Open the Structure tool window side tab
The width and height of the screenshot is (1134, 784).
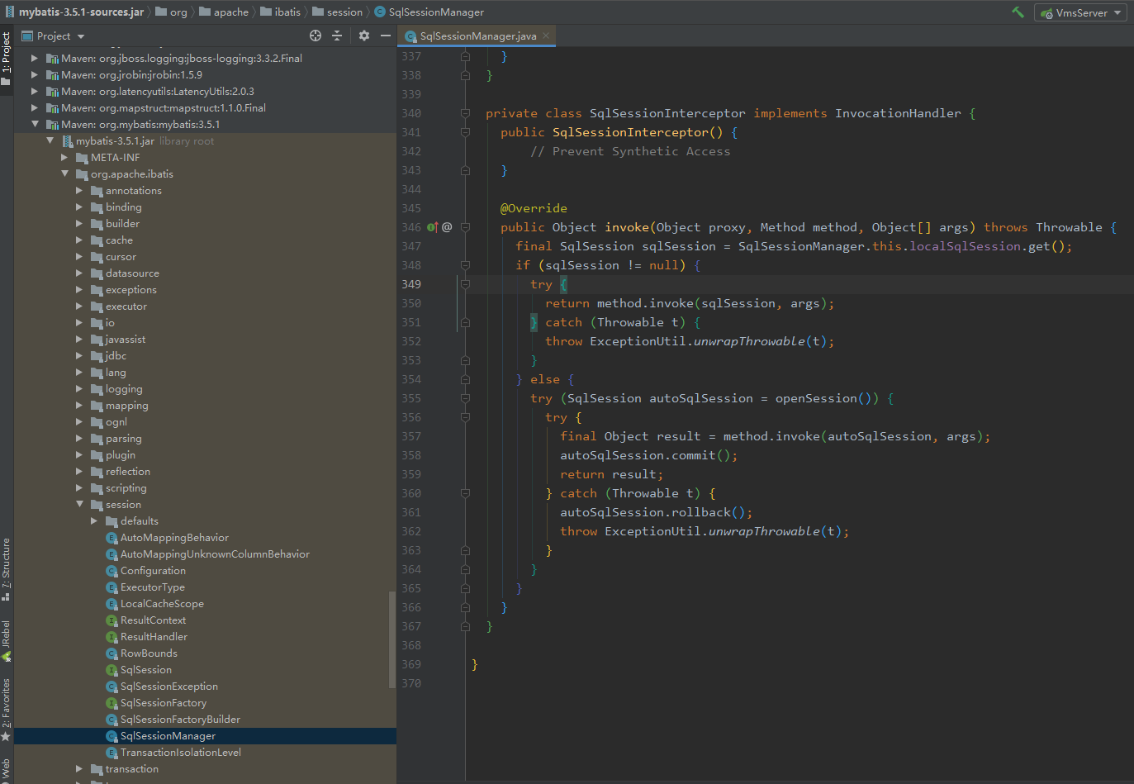coord(7,569)
